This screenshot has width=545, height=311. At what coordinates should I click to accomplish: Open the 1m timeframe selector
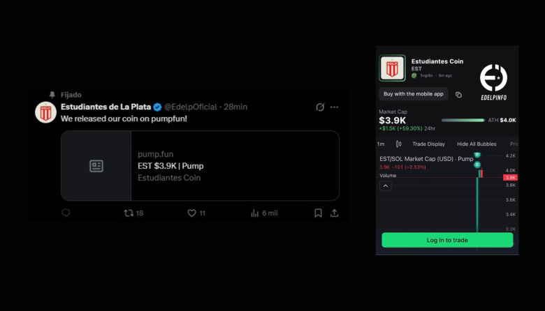point(381,144)
